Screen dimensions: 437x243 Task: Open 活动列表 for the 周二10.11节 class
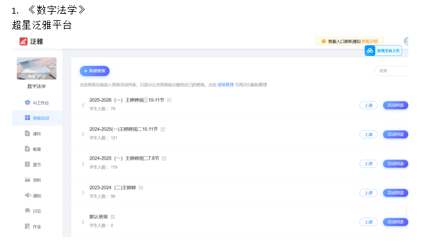[395, 134]
